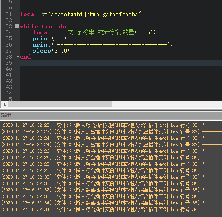
Task: Click the 16:32:28 line 35 log entry
Action: click(x=103, y=164)
